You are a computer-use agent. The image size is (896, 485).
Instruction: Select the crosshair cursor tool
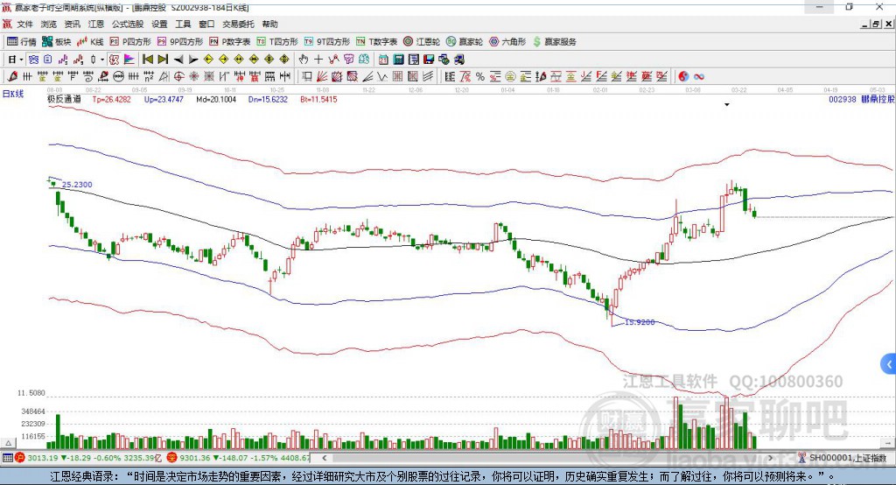318,59
